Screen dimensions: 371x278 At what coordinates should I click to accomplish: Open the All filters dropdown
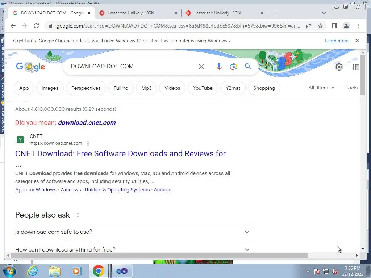tap(321, 88)
